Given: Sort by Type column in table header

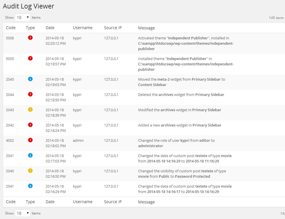Looking at the screenshot, I should [x=30, y=28].
